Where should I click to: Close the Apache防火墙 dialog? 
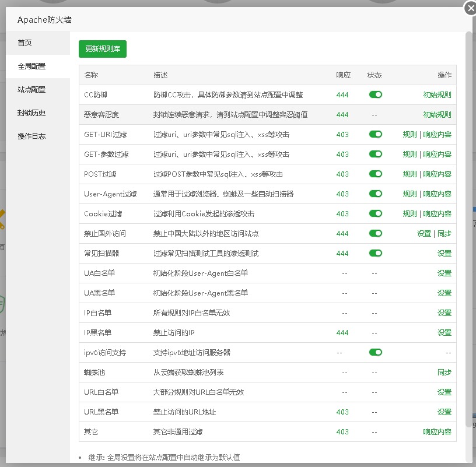470,8
